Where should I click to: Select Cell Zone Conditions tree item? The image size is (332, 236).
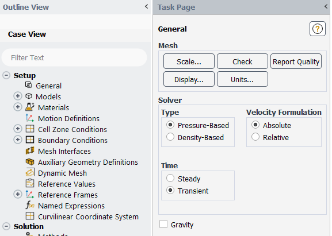[x=72, y=130]
